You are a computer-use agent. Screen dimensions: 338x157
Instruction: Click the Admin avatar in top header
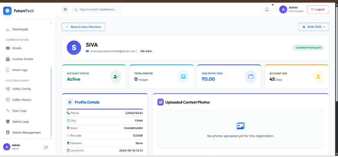point(283,10)
